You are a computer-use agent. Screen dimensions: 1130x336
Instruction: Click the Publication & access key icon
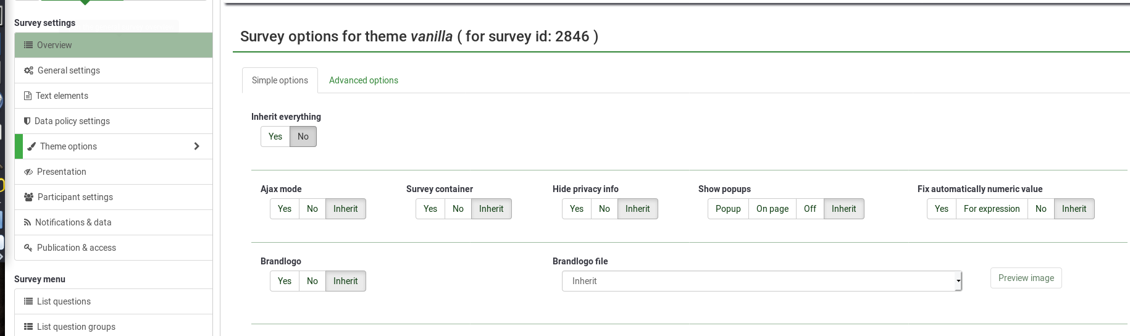point(28,248)
